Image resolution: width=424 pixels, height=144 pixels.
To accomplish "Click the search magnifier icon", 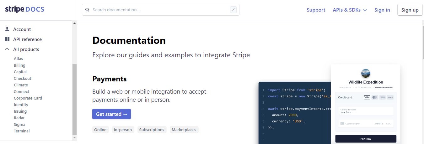I will [88, 10].
